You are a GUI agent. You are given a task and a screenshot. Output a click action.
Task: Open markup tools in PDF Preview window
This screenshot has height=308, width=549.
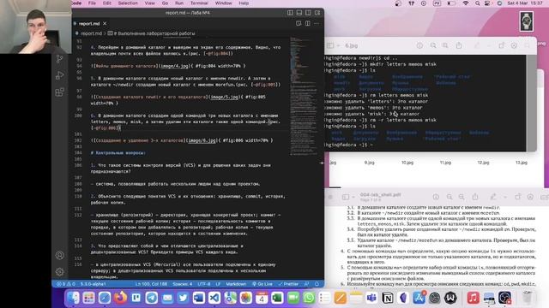coord(493,197)
